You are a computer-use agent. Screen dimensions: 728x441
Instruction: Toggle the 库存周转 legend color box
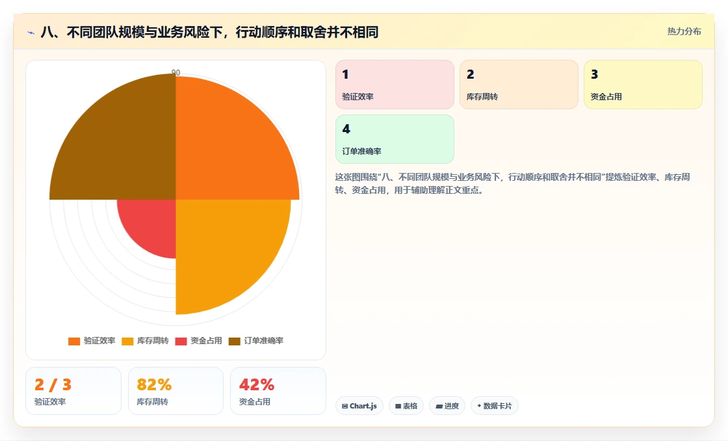pos(127,341)
